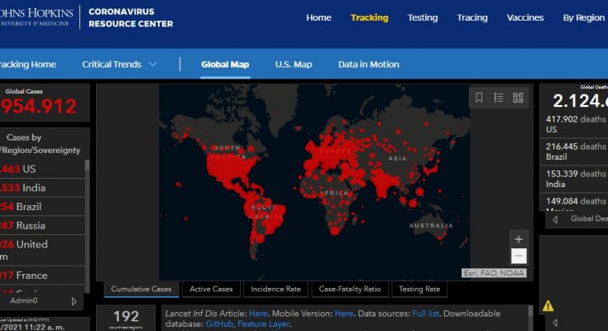Select Brazil in cases list
Viewport: 608px width, 331px height.
pyautogui.click(x=42, y=207)
